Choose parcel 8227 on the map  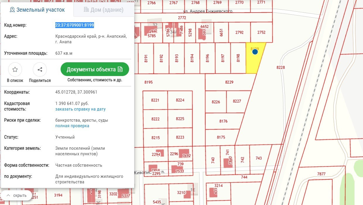(x=237, y=101)
